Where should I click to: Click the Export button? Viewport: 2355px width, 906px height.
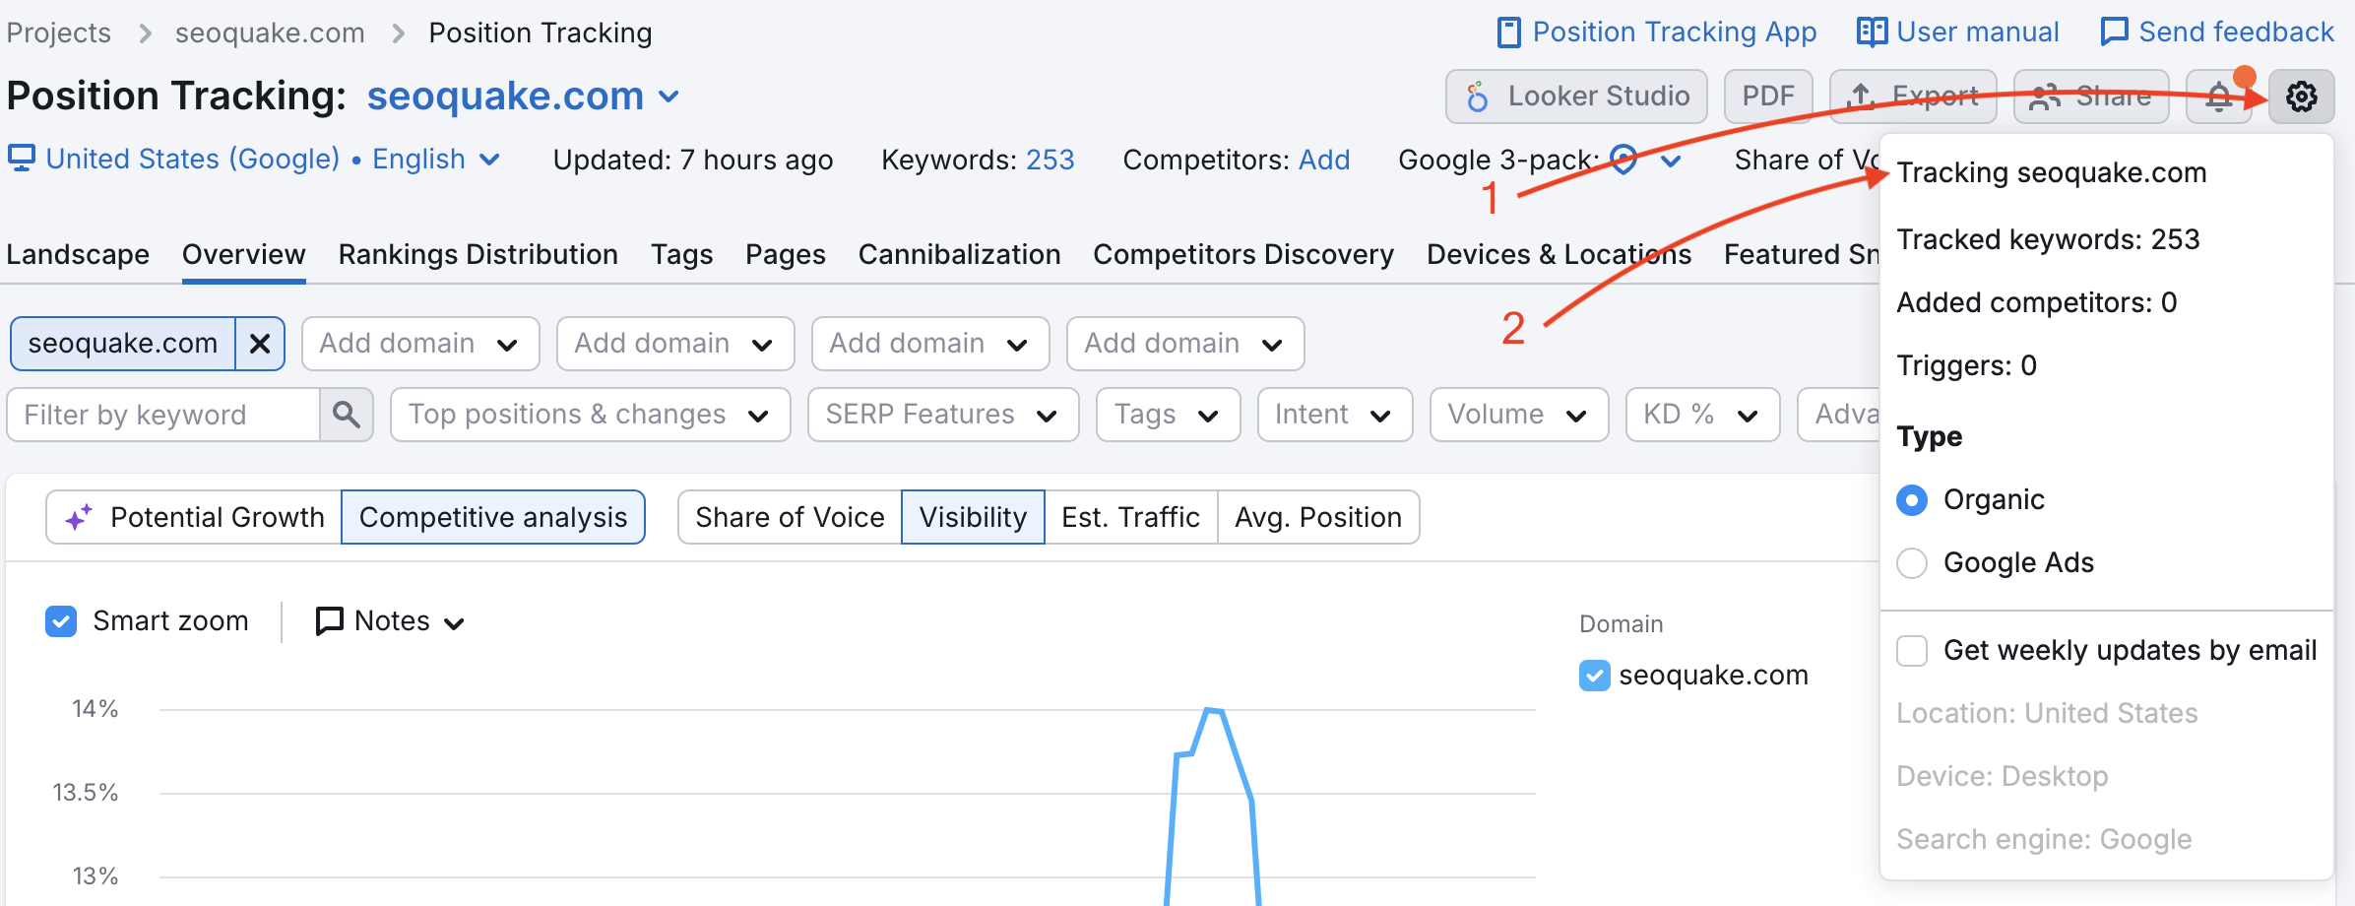coord(1913,97)
